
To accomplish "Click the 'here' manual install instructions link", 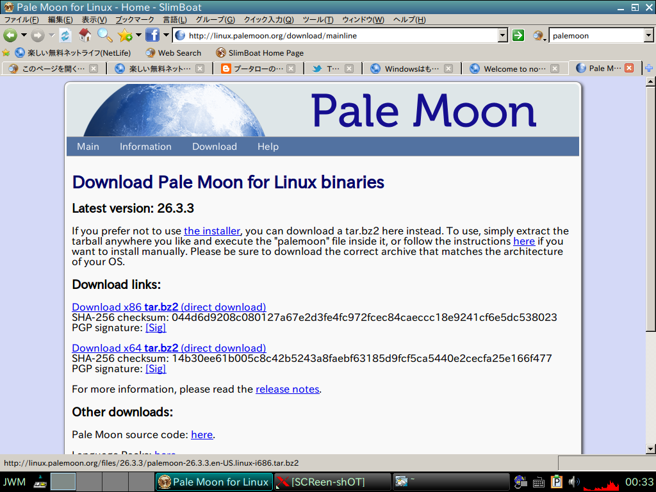I will point(524,242).
